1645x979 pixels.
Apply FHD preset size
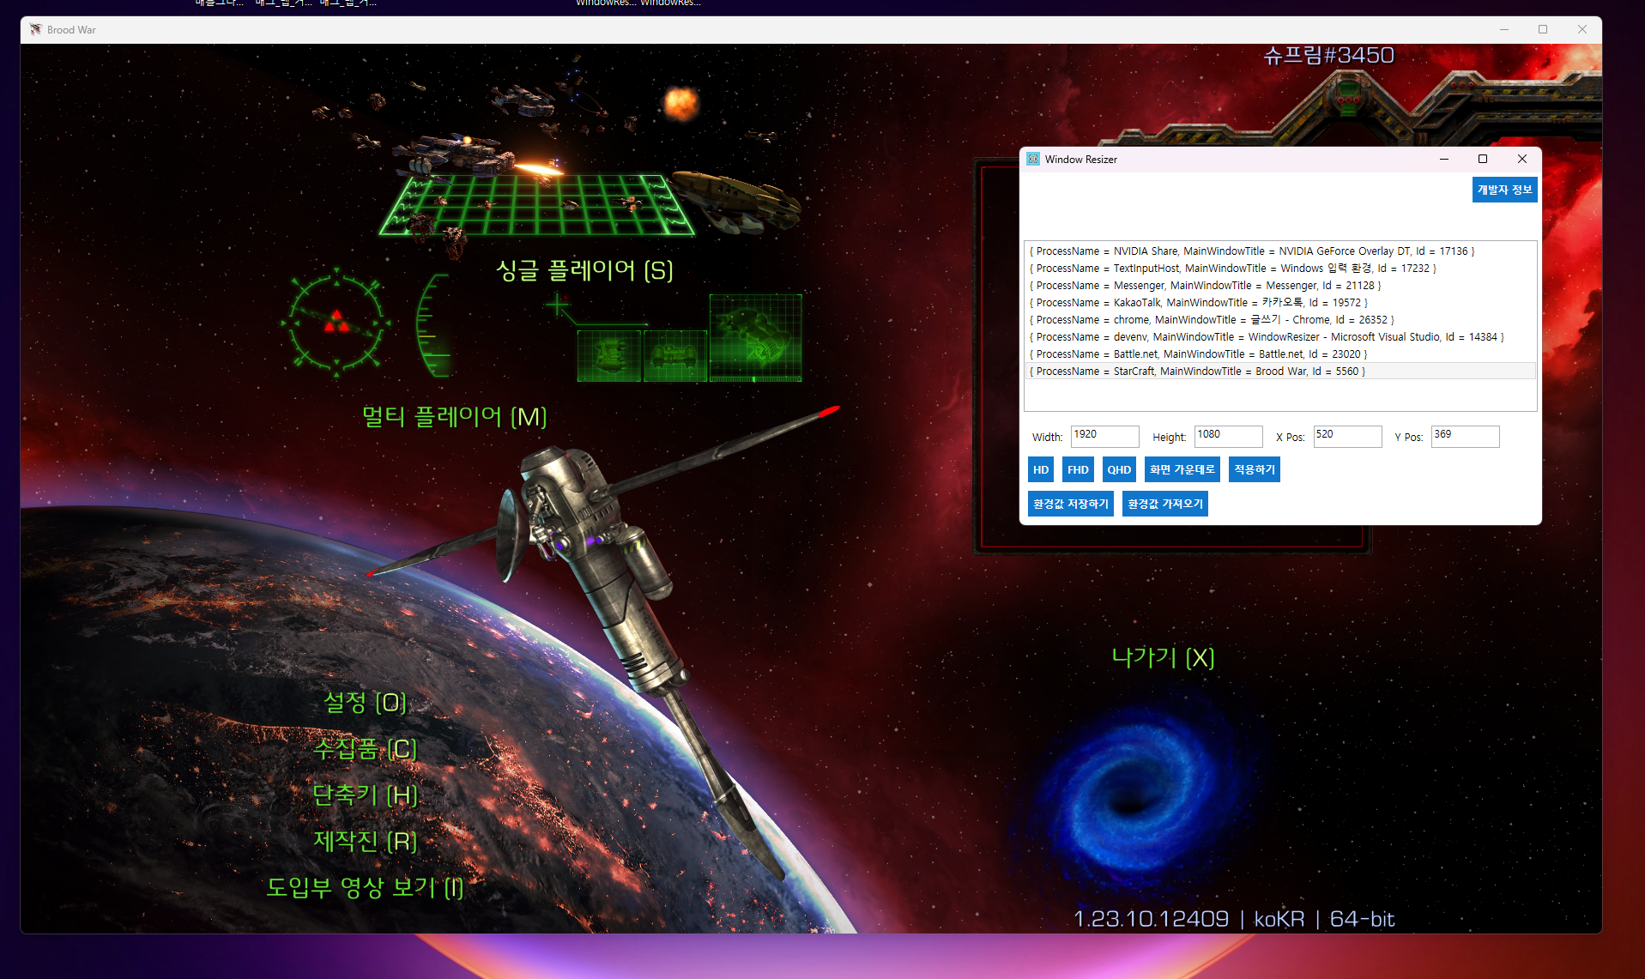click(x=1078, y=469)
